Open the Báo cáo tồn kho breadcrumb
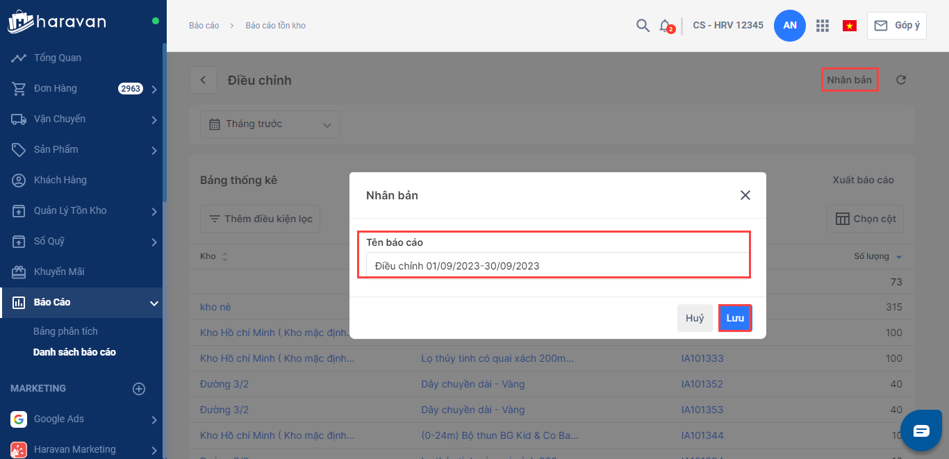Image resolution: width=949 pixels, height=459 pixels. pos(275,26)
